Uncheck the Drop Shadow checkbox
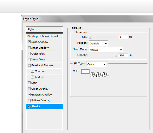 (x=29, y=42)
